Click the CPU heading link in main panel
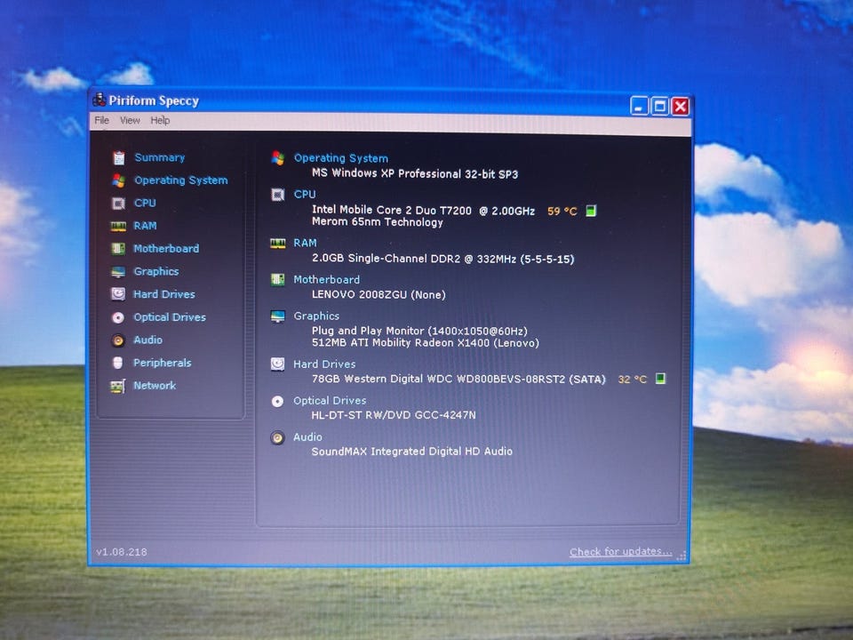The height and width of the screenshot is (640, 853). (305, 195)
